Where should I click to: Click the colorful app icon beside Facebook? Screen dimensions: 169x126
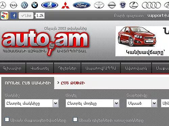[x=4, y=16]
